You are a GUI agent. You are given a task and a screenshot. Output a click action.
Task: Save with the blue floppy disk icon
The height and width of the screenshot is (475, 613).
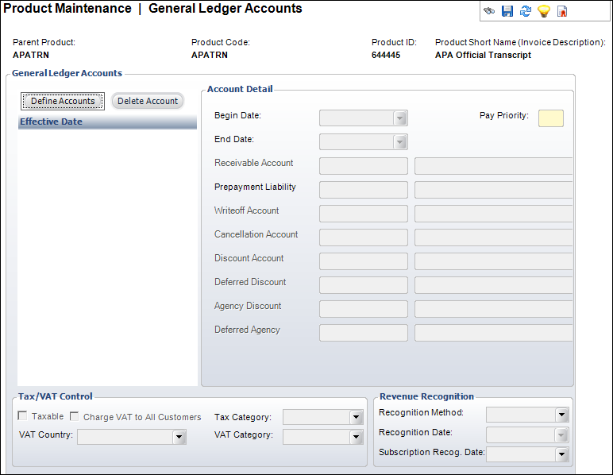(507, 11)
